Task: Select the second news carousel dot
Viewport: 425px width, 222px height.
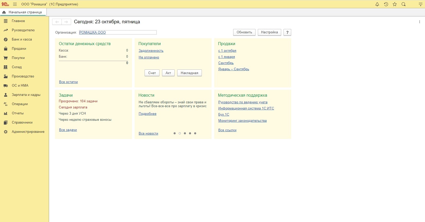Action: [180, 133]
